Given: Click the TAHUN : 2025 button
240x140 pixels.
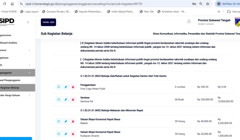Looking at the screenshot, I should click(48, 22).
